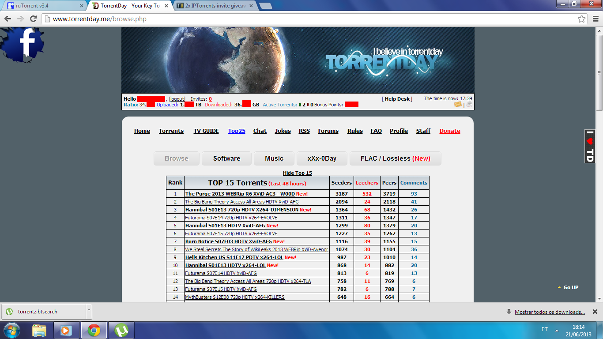Go to the TV GUIDE page
The width and height of the screenshot is (603, 339).
coord(206,131)
